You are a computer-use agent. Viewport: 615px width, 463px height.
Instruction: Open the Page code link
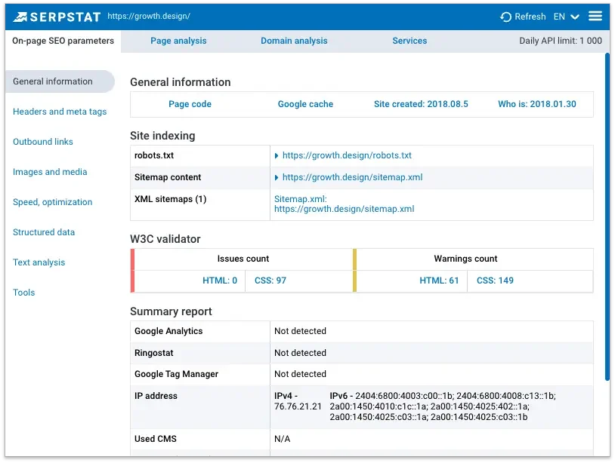[x=190, y=103]
